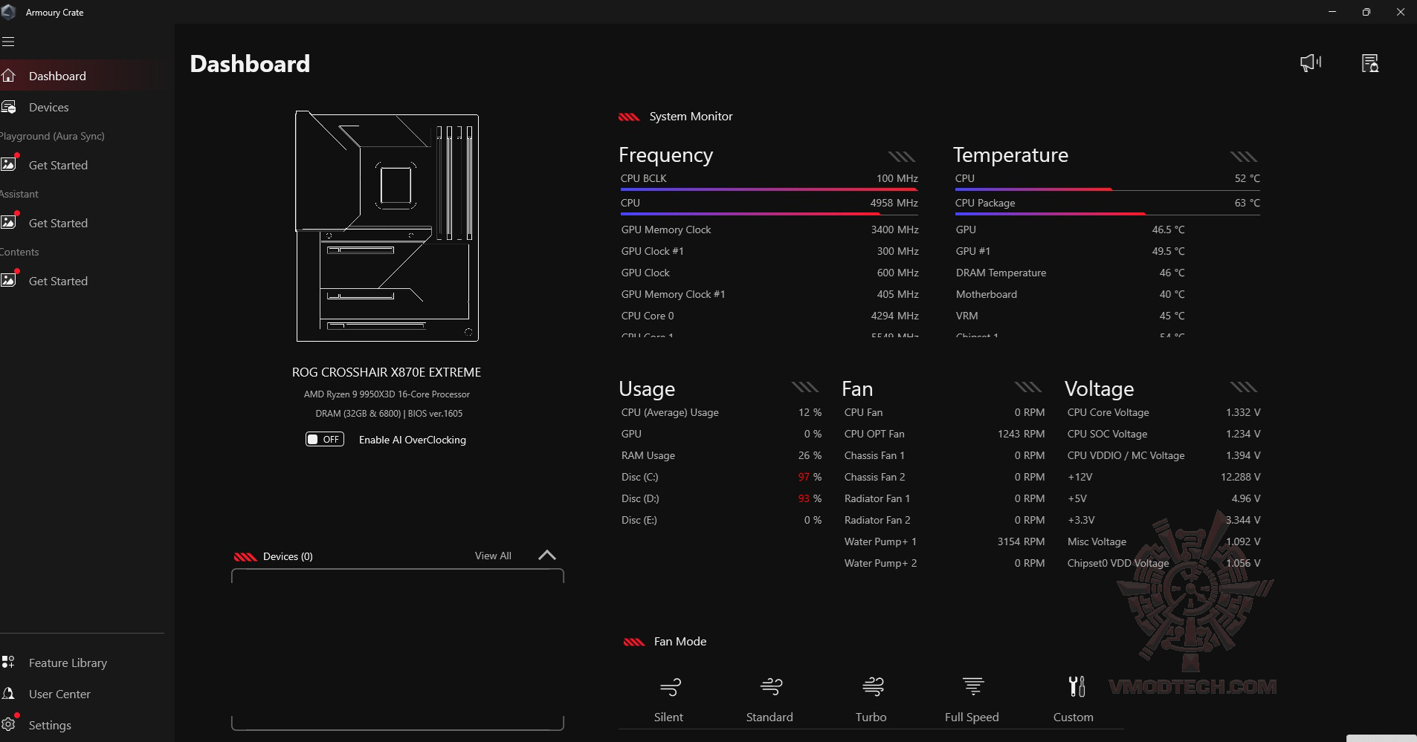Click the "Usage" panel heading
Viewport: 1417px width, 742px height.
coord(647,388)
